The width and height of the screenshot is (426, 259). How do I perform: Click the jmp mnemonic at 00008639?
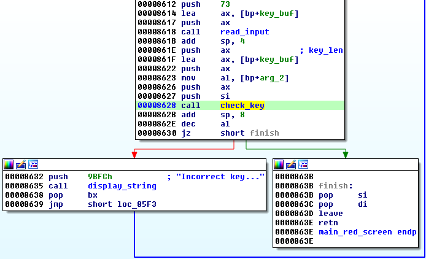56,204
